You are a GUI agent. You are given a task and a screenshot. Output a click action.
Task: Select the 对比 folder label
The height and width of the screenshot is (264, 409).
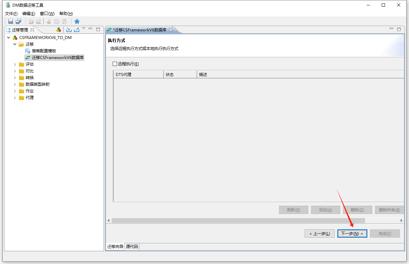[30, 71]
